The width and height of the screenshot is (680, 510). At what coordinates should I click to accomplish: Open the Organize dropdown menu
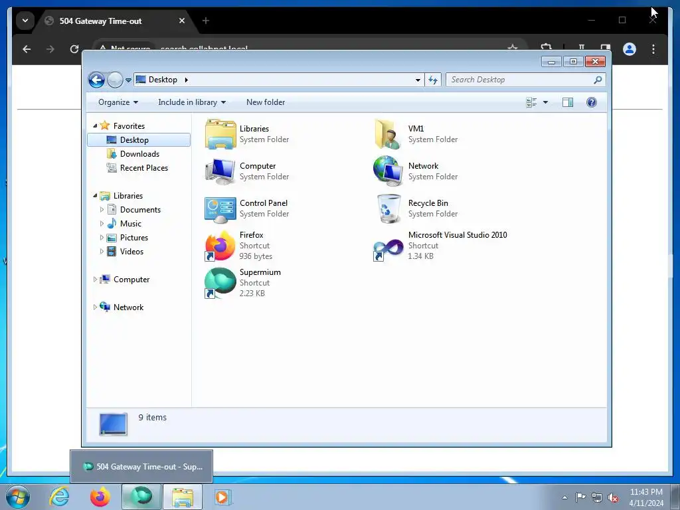118,102
